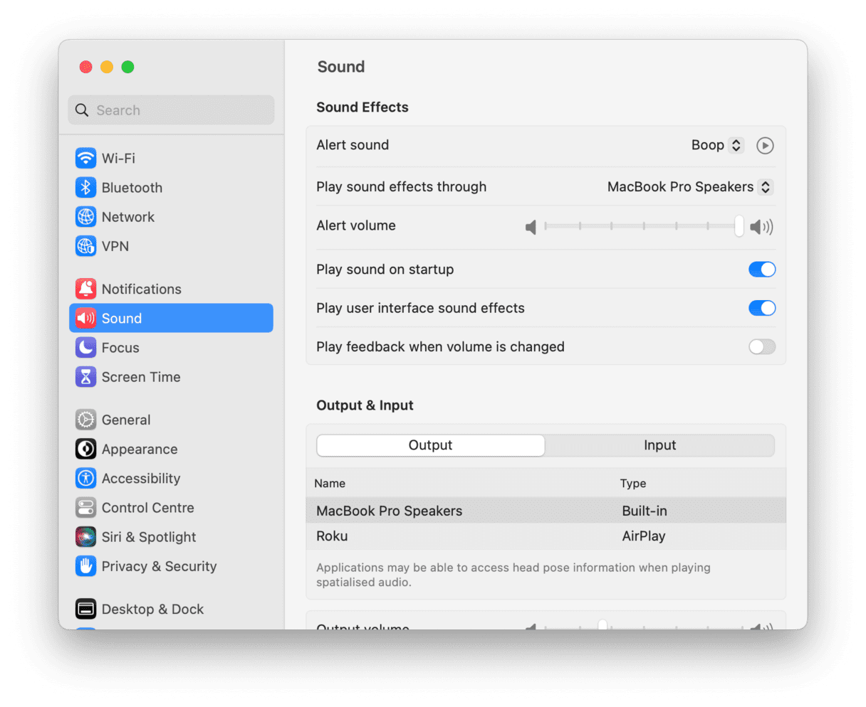Select the Output tab
The width and height of the screenshot is (866, 707).
430,445
